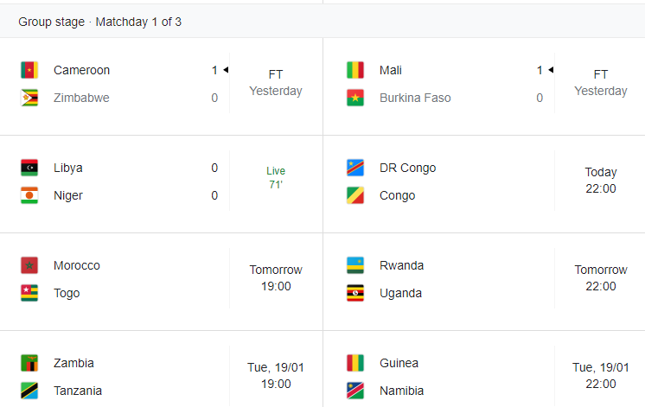Open the Guinea team link

pos(399,363)
